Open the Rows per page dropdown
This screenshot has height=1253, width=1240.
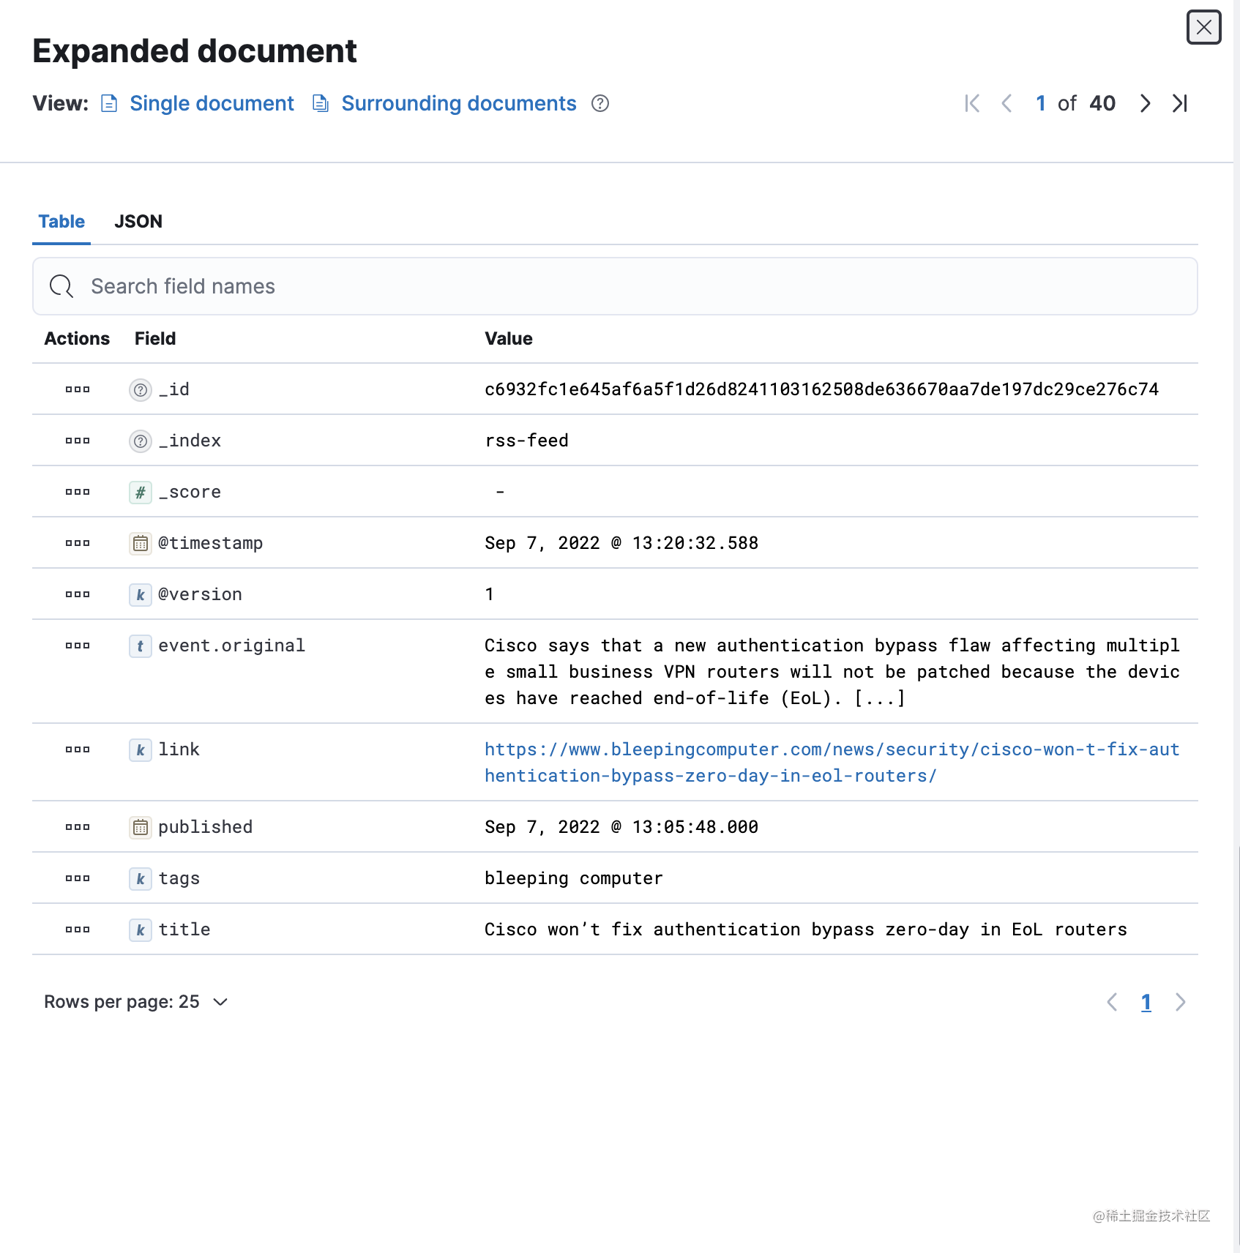[x=136, y=1002]
